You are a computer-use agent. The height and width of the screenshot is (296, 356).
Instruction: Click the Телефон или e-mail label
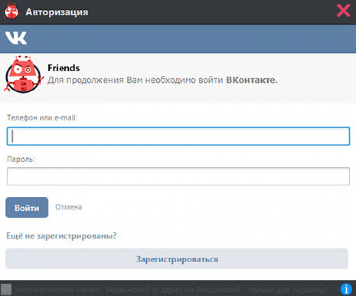(x=42, y=118)
